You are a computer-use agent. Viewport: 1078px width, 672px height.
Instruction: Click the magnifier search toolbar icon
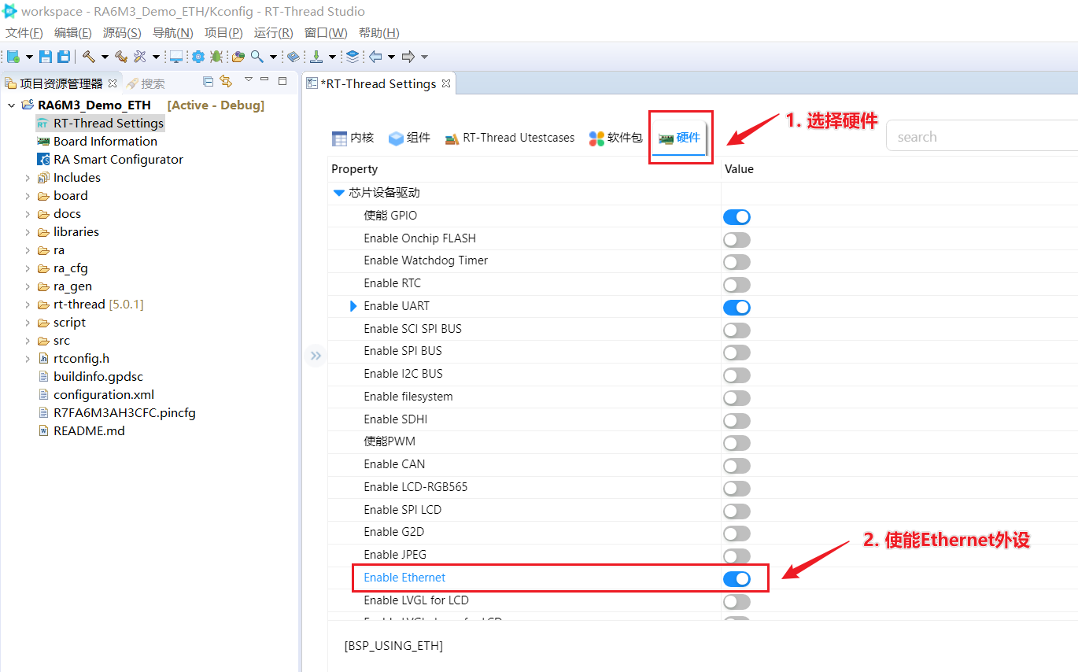[x=257, y=57]
